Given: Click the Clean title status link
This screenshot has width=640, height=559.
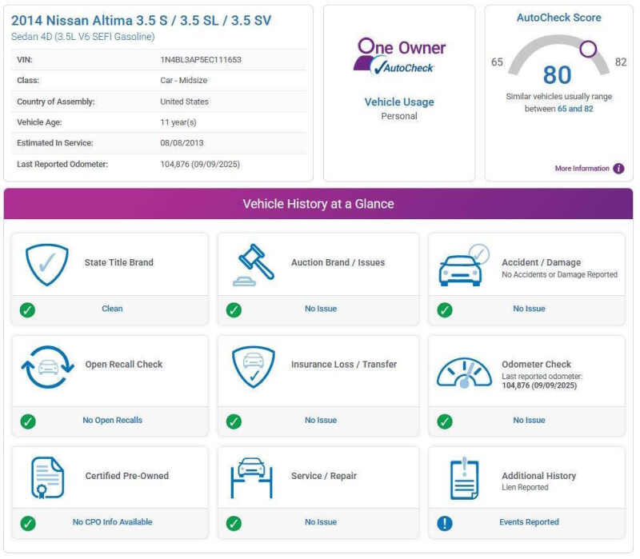Looking at the screenshot, I should [112, 309].
